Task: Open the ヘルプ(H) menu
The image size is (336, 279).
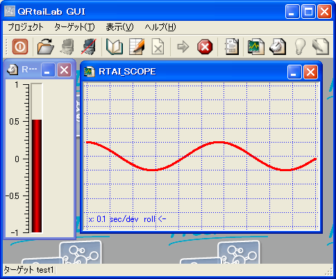Action: [x=160, y=27]
